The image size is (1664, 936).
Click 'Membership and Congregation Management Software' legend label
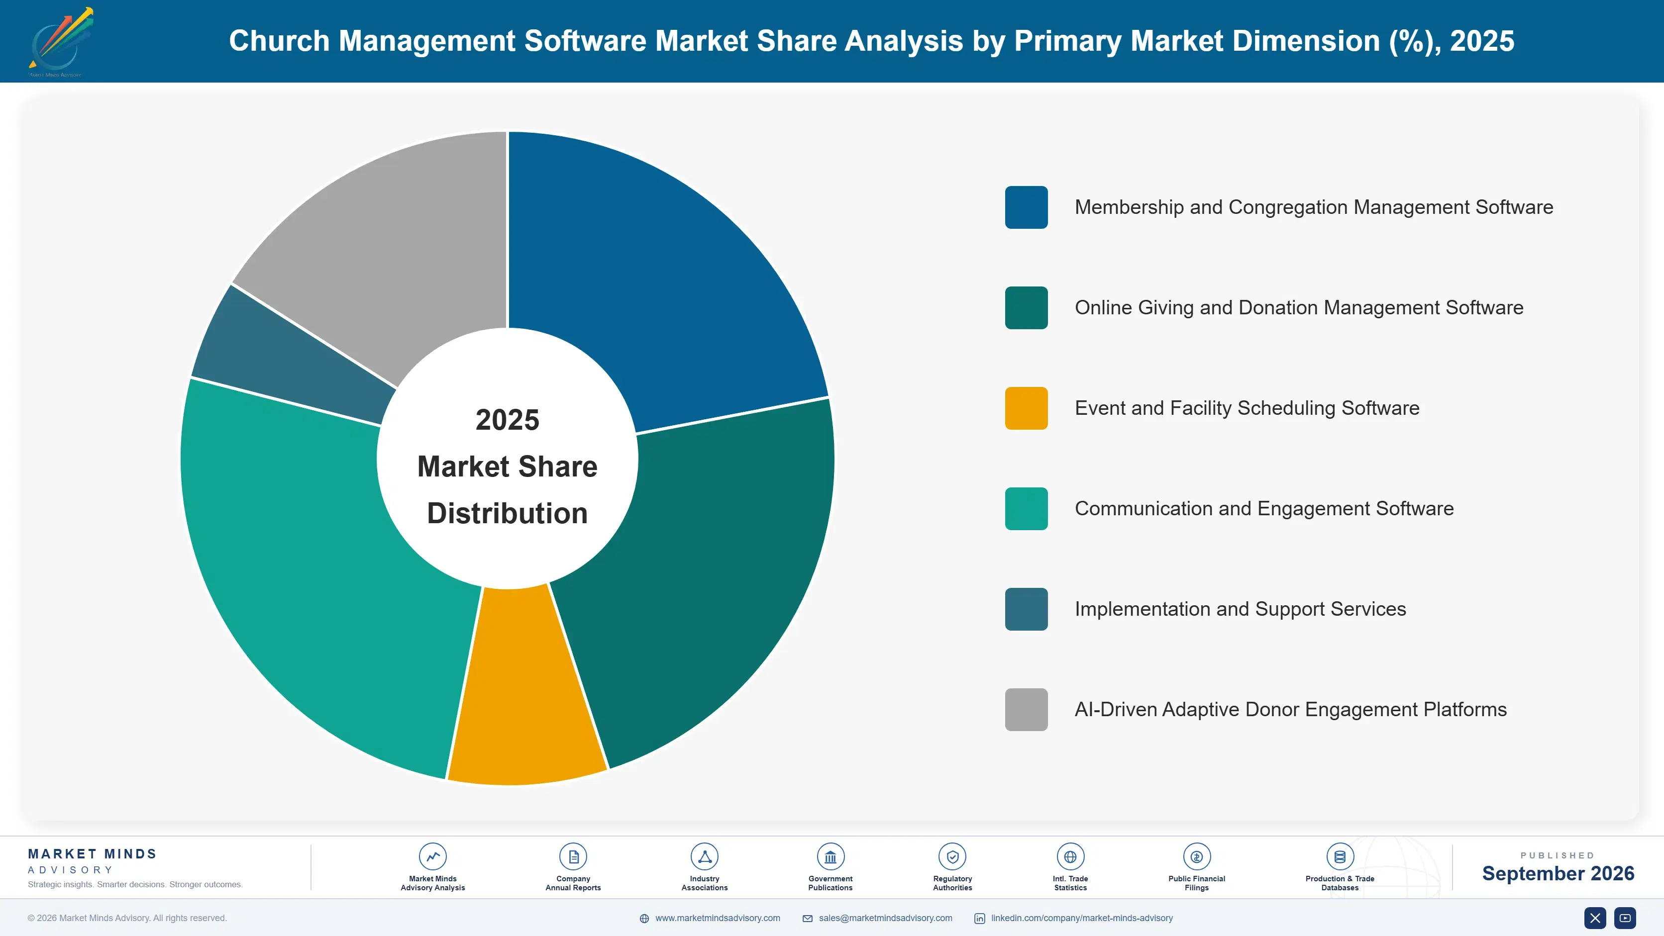point(1313,207)
